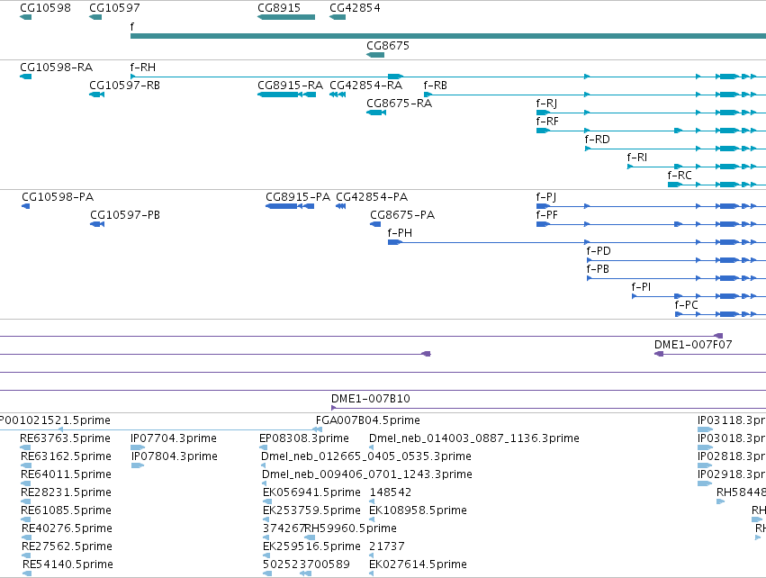
Task: Select the RE27562.5prime EST label
Action: pos(67,546)
